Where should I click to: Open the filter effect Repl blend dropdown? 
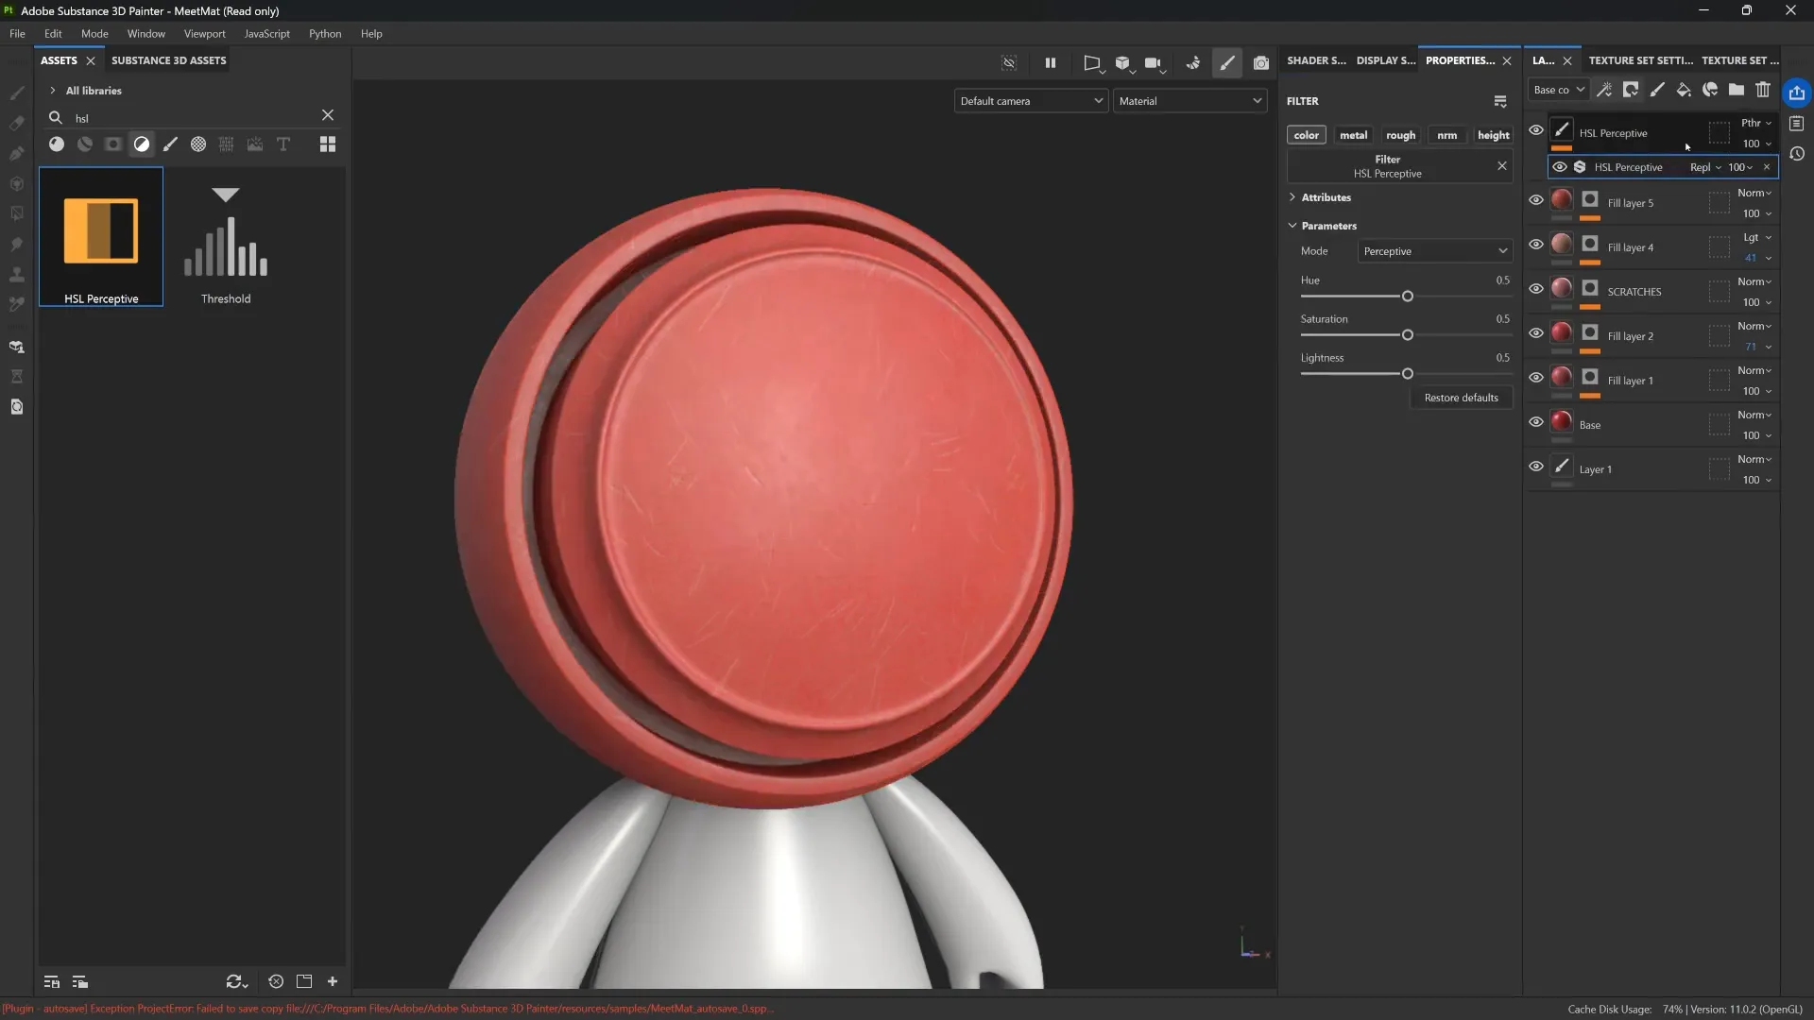click(x=1705, y=167)
